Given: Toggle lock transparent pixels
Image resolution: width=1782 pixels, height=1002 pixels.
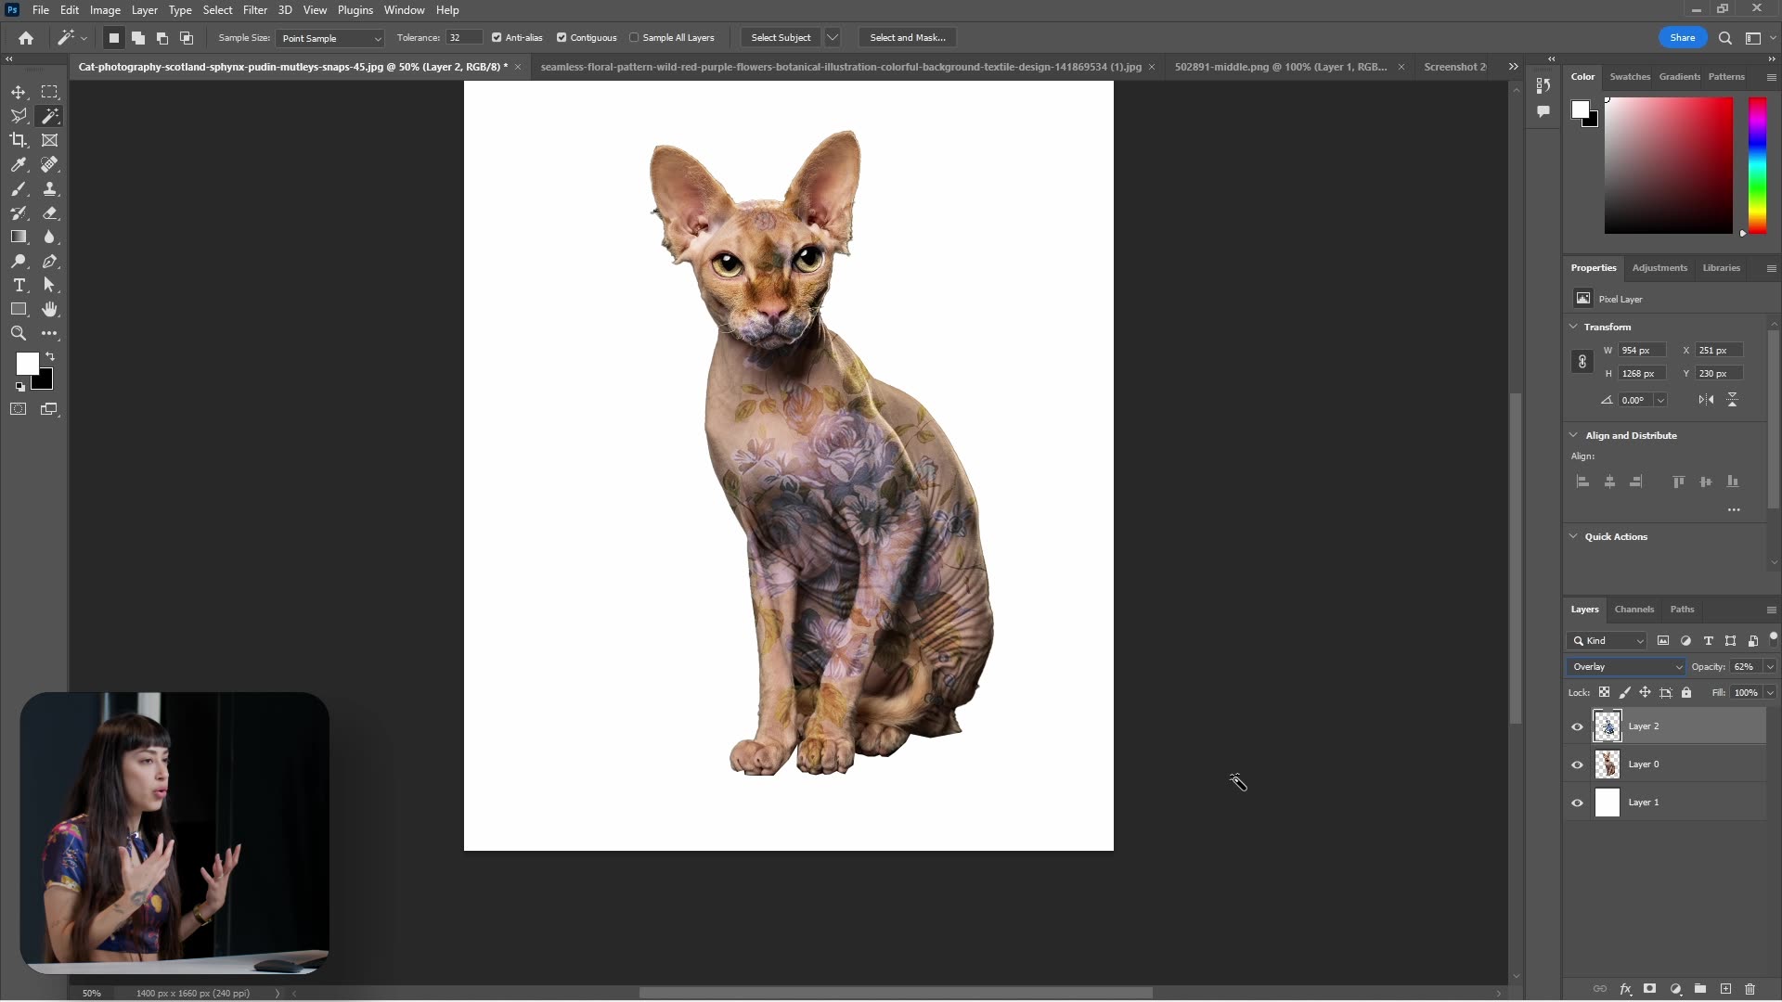Looking at the screenshot, I should (x=1604, y=692).
